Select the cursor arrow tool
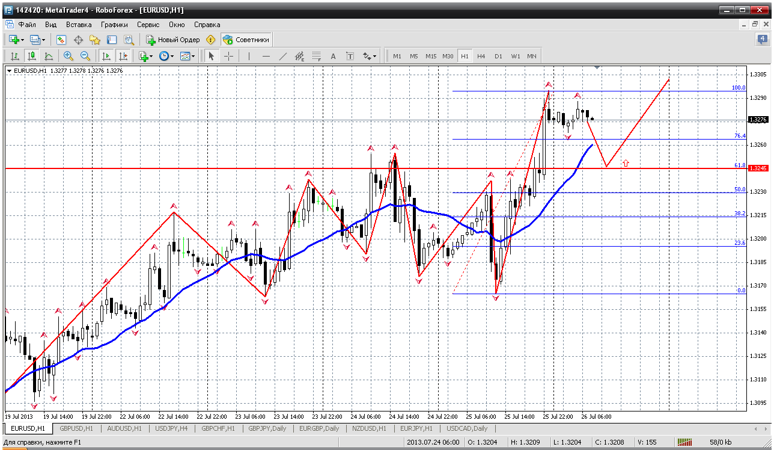 click(211, 56)
